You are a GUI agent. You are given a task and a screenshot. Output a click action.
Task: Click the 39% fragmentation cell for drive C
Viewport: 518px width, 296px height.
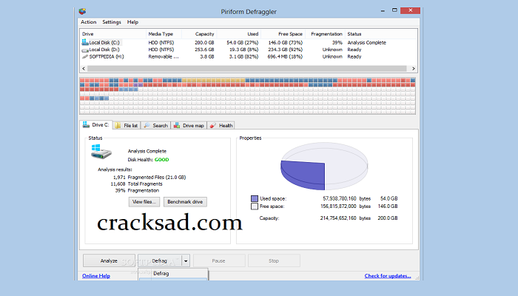[x=337, y=43]
